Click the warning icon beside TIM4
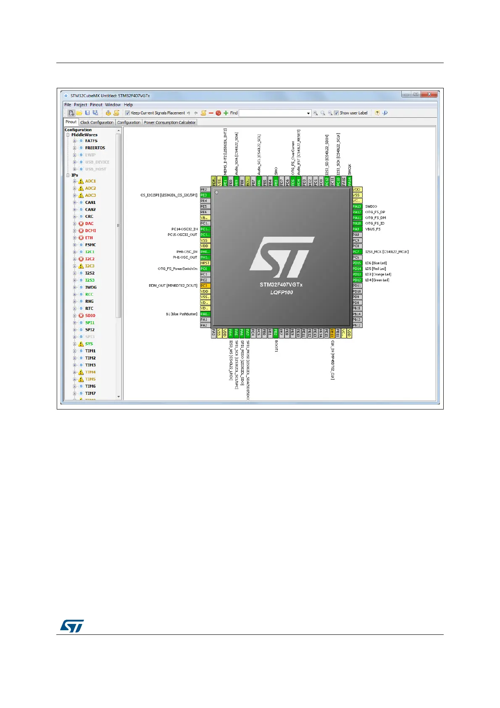500x708 pixels. (81, 372)
